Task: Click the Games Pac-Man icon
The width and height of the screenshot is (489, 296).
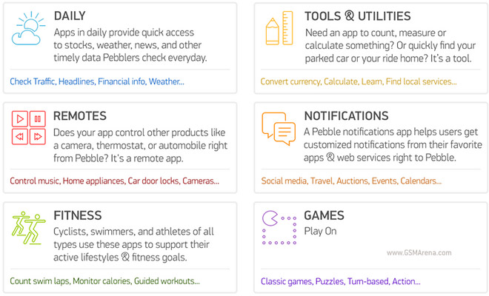Action: coord(279,227)
